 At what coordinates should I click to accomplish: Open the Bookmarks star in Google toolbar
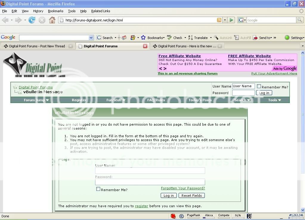click(x=143, y=38)
